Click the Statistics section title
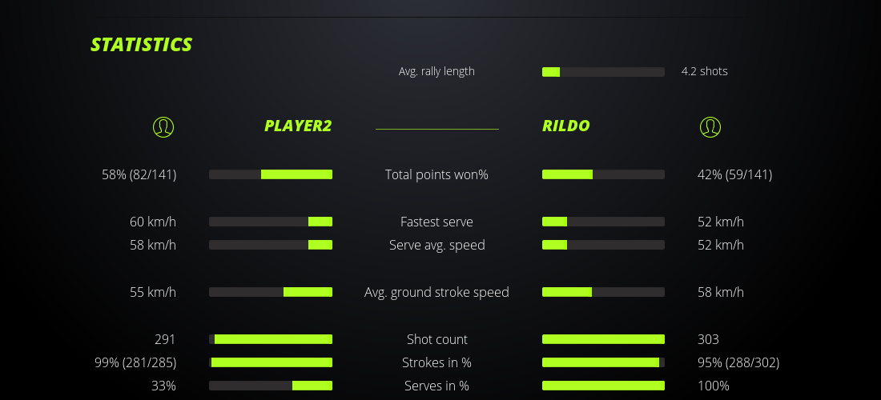The image size is (881, 400). pyautogui.click(x=142, y=45)
